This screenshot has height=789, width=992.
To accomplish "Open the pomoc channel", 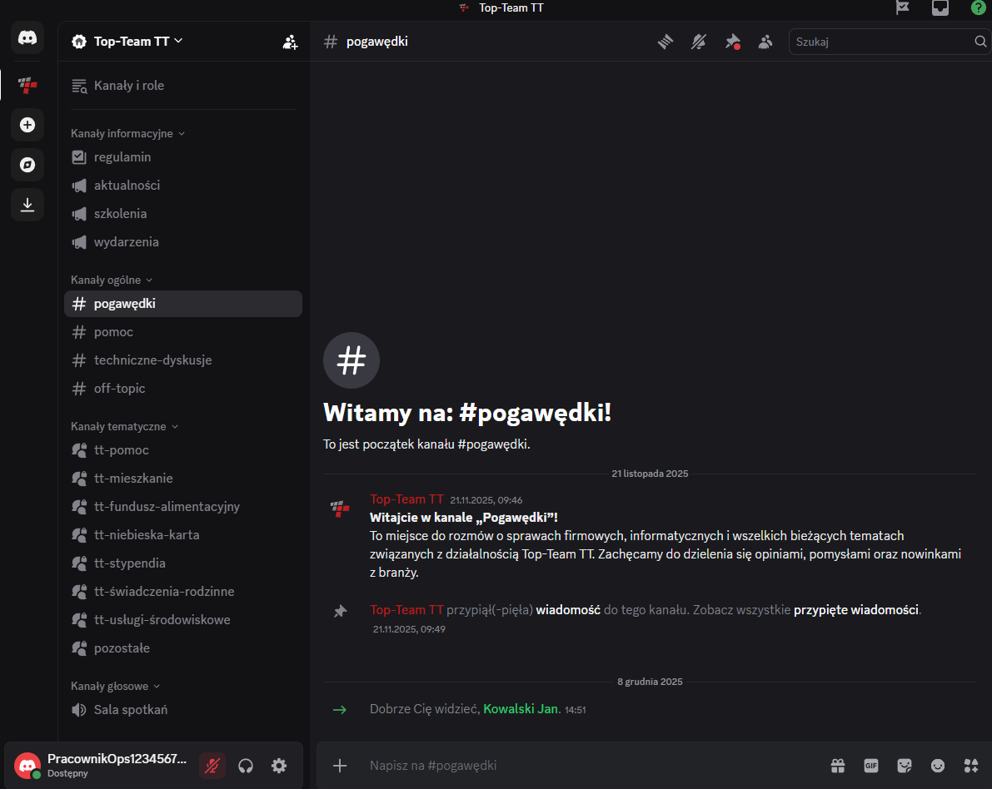I will (x=183, y=332).
